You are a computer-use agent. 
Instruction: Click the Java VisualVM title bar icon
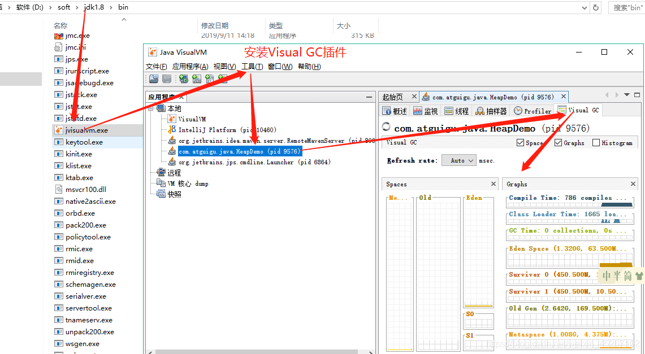[x=153, y=52]
